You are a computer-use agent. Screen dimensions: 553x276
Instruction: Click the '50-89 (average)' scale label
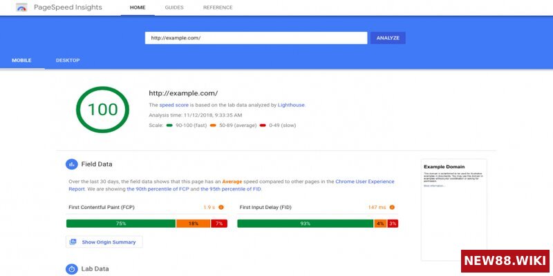[x=237, y=126]
